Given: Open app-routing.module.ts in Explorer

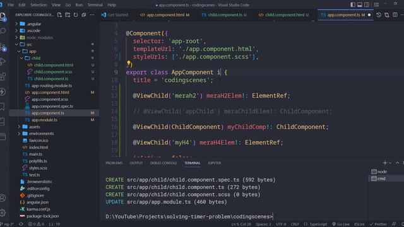Looking at the screenshot, I should (x=52, y=86).
